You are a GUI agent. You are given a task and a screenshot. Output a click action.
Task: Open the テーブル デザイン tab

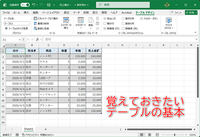(145, 13)
